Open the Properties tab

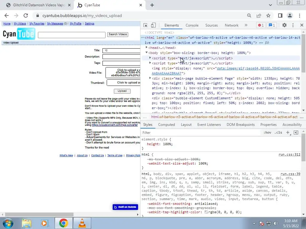point(268,125)
